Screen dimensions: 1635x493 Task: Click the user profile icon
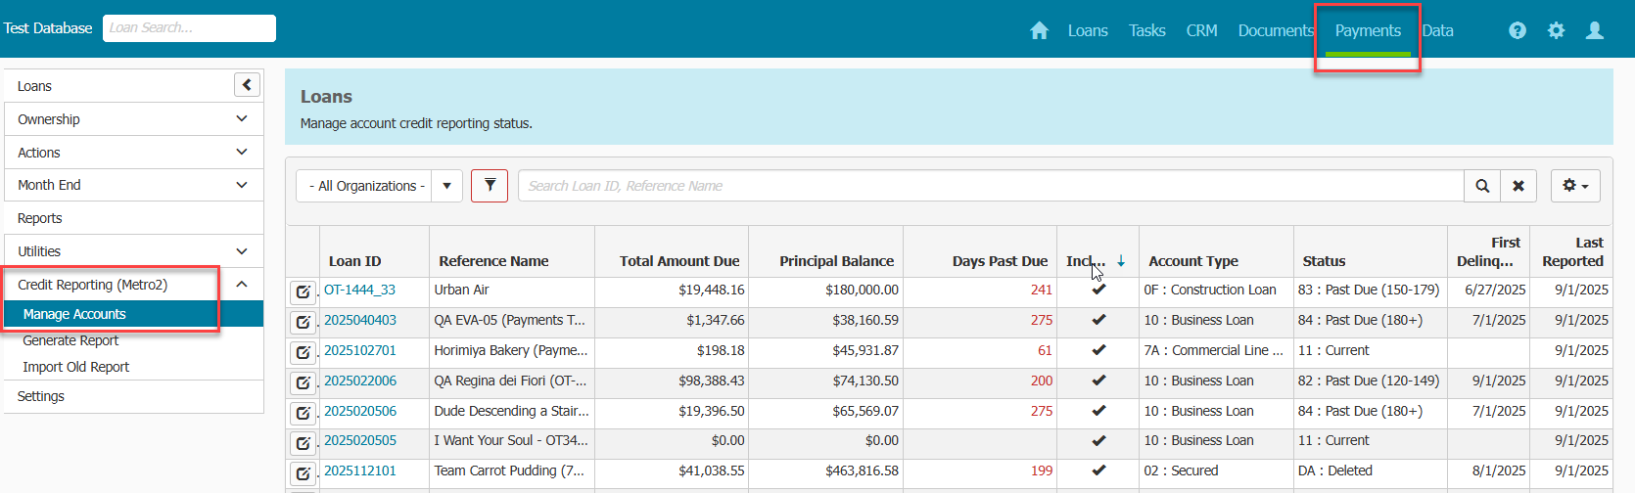click(x=1595, y=30)
